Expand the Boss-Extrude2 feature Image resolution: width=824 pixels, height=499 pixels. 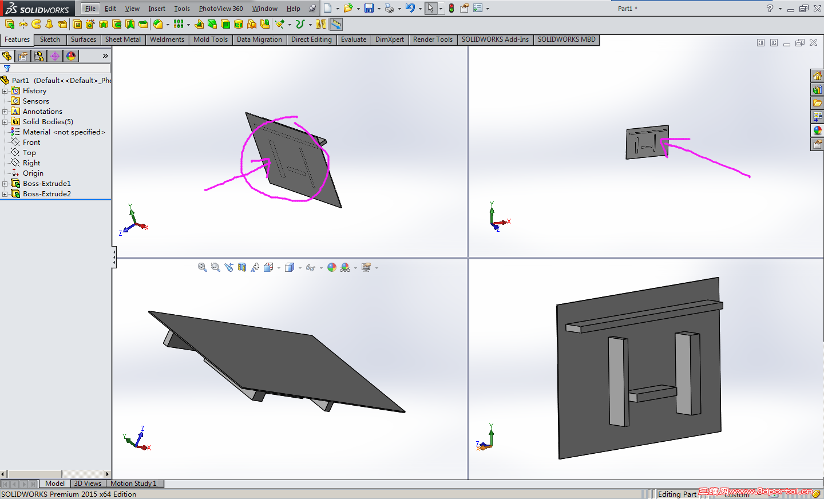pyautogui.click(x=5, y=194)
